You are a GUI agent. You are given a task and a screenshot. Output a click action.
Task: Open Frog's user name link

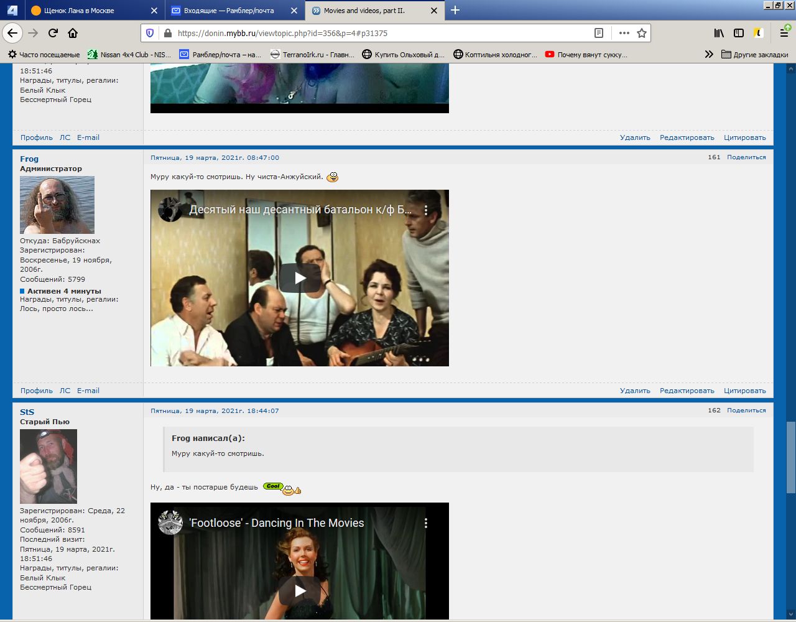[29, 159]
